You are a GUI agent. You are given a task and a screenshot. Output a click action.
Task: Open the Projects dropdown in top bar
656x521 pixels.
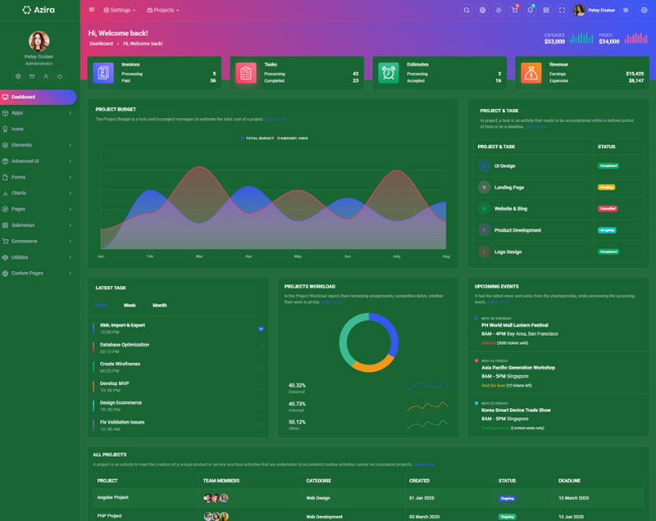click(x=163, y=10)
